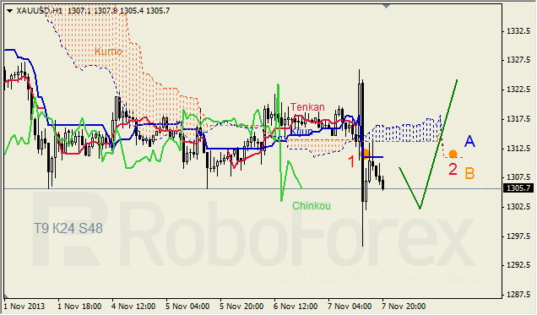Viewport: 537px width, 315px height.
Task: Click the 1292.5 price scale label
Action: tap(518, 264)
